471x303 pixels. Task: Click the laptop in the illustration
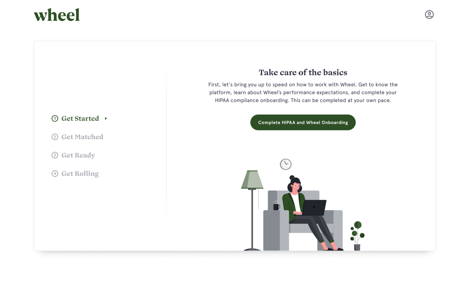(314, 207)
